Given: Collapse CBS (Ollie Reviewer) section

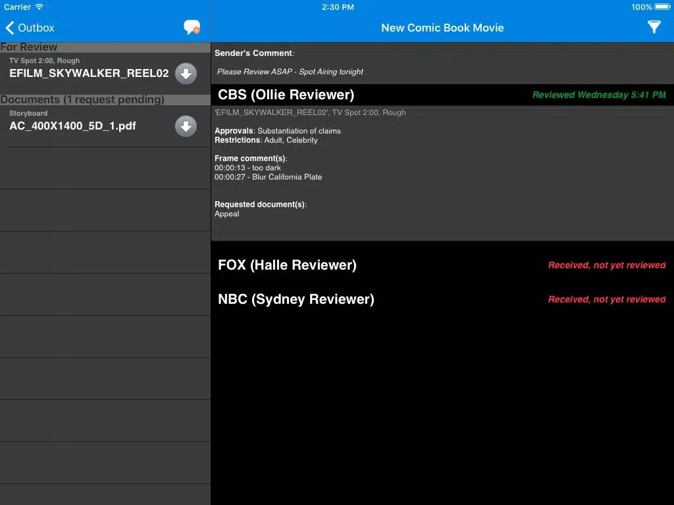Looking at the screenshot, I should point(442,95).
